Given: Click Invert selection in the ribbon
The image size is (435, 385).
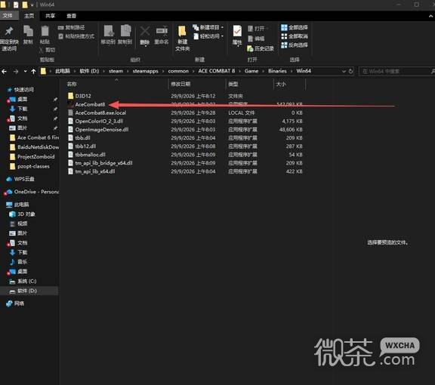Looking at the screenshot, I should (295, 45).
